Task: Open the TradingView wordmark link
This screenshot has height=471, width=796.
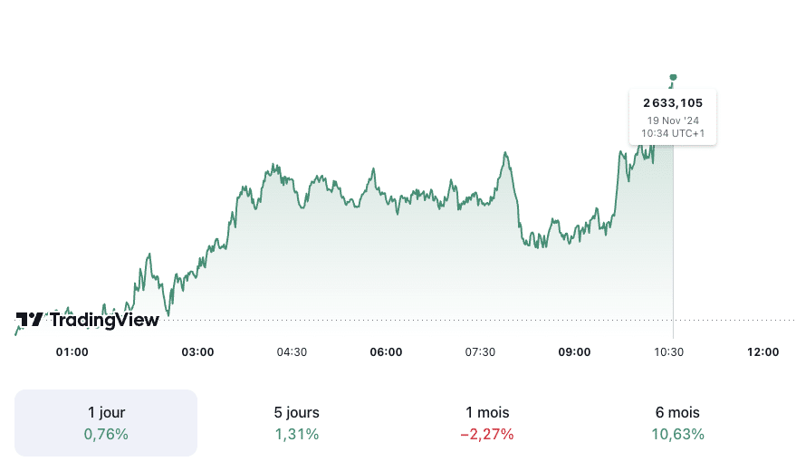Action: tap(104, 320)
